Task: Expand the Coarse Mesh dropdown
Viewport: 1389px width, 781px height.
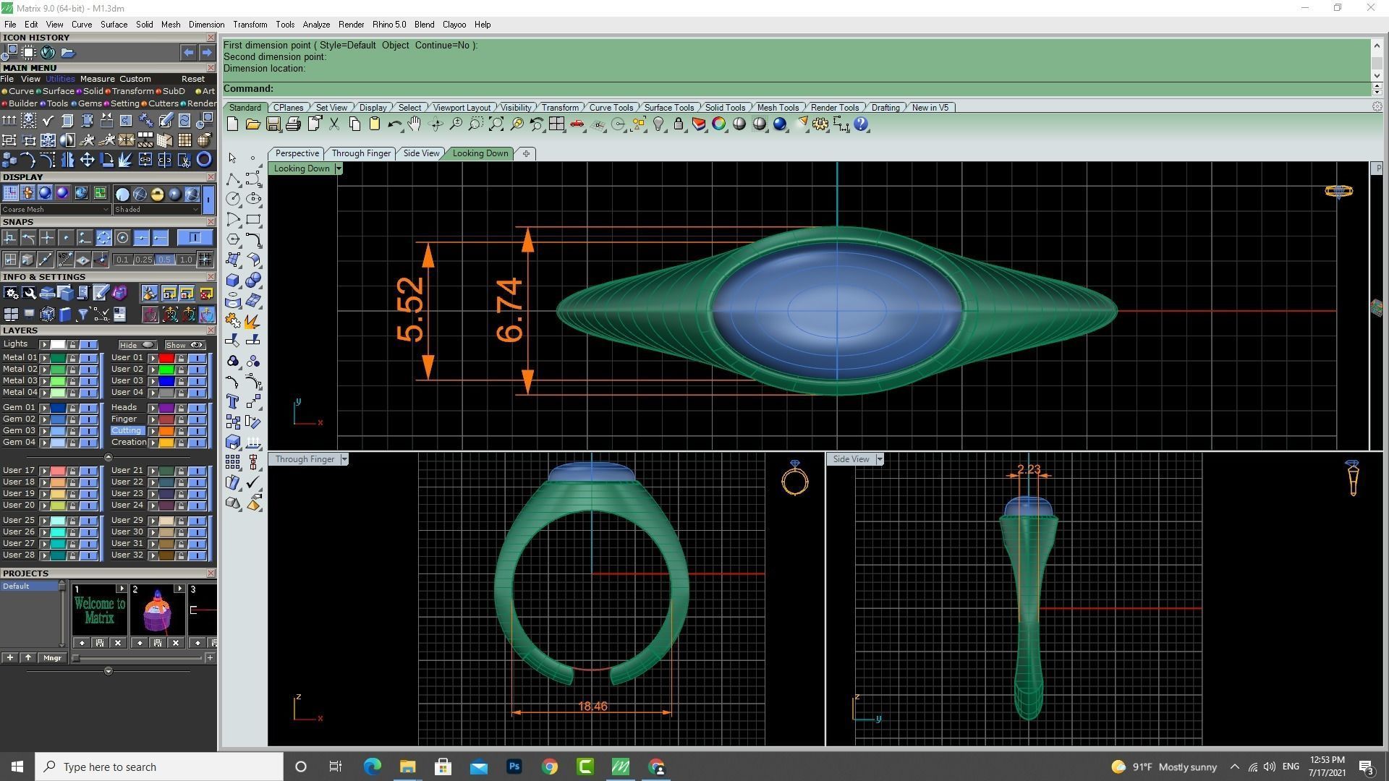Action: [x=106, y=210]
